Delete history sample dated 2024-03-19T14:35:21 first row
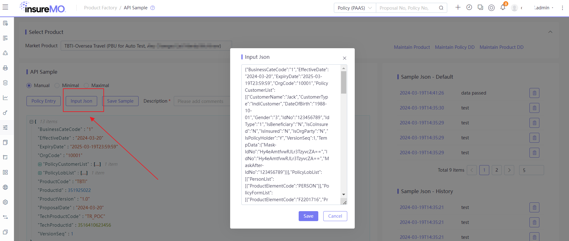569x241 pixels. coord(534,207)
